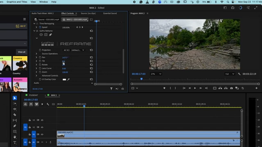Click the UI Overlay Color eyedropper

coord(68,80)
